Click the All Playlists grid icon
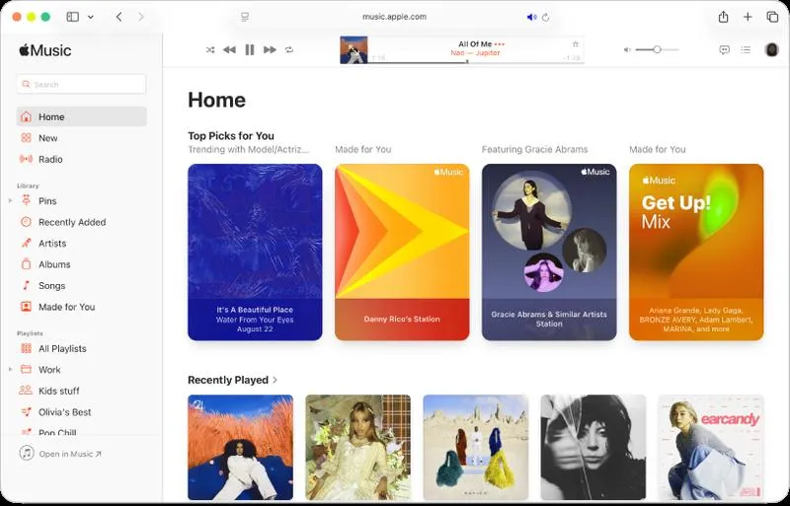 click(27, 348)
